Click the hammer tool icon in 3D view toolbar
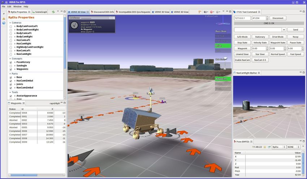307x179 pixels. (x=200, y=12)
